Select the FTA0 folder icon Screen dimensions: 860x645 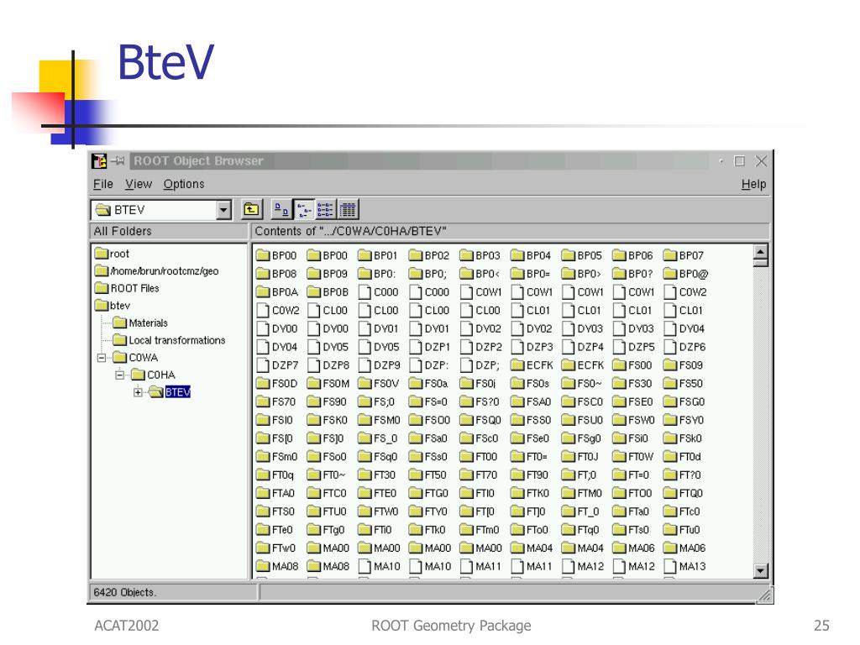point(263,494)
